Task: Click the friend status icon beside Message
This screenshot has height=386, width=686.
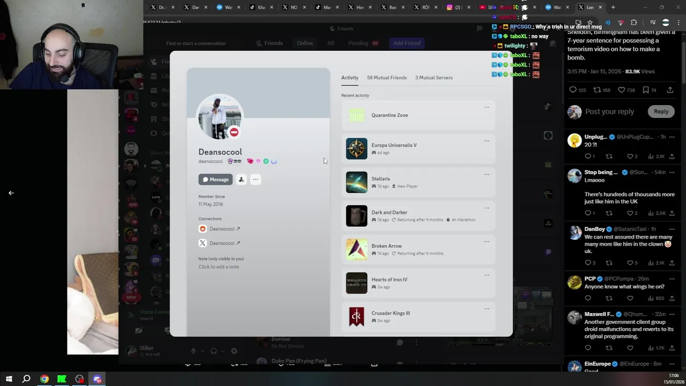Action: (241, 180)
